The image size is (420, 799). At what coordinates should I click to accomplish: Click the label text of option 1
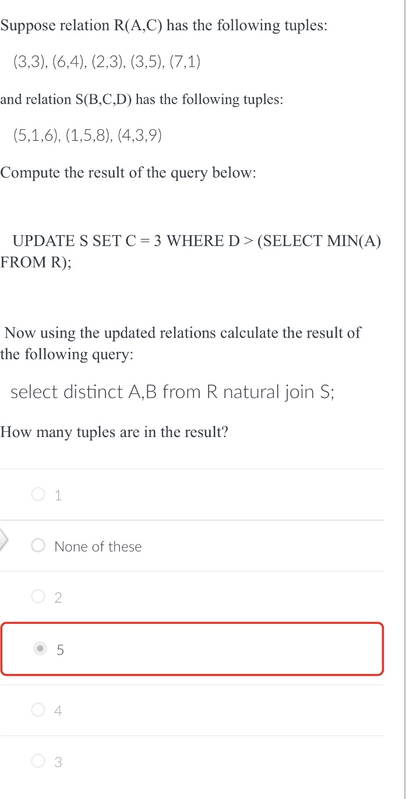click(x=58, y=495)
